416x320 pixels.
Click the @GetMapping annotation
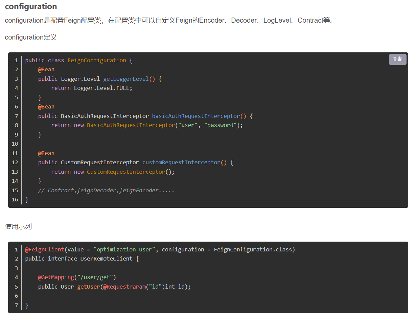tap(56, 277)
